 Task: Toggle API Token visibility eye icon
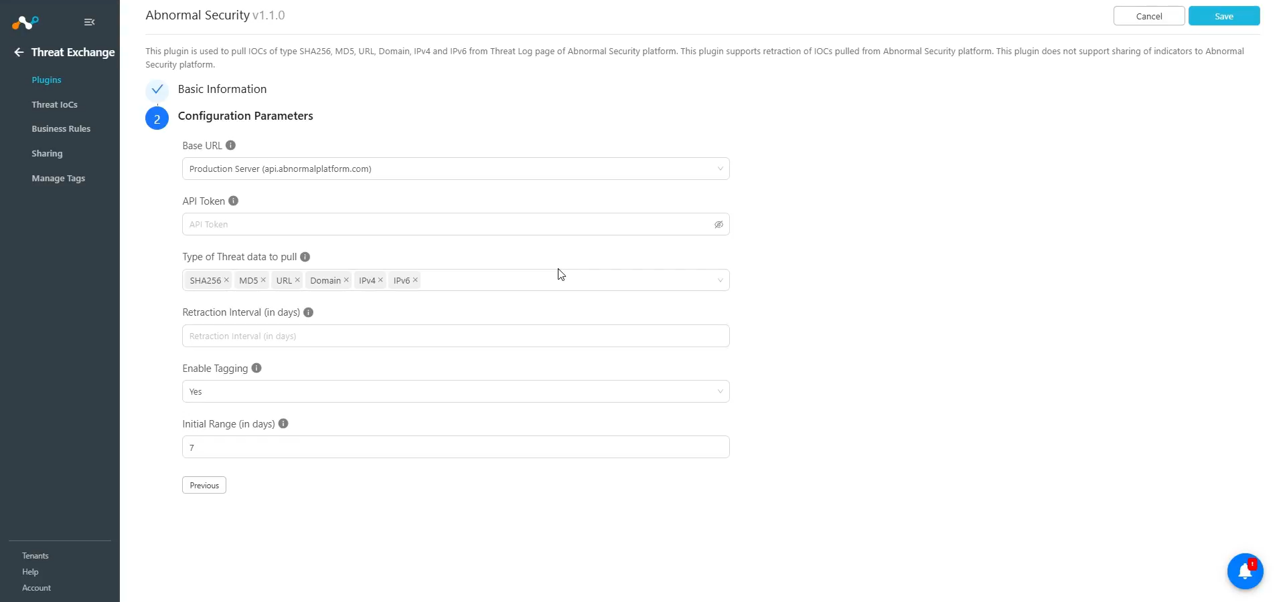(719, 225)
